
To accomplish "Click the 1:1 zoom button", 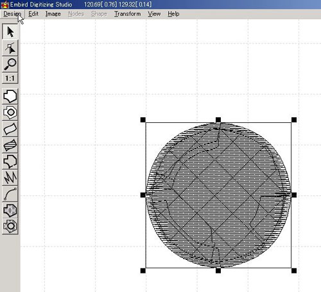I will click(10, 78).
